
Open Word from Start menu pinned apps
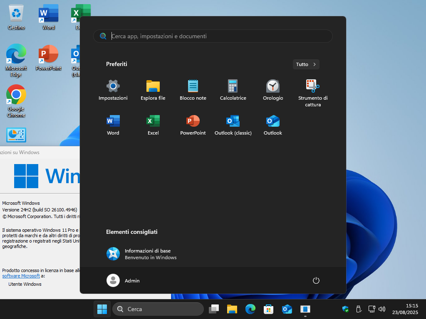pyautogui.click(x=113, y=125)
